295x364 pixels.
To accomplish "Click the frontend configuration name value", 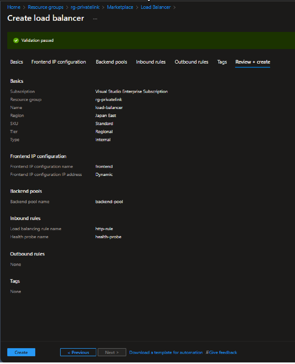I will pyautogui.click(x=104, y=167).
